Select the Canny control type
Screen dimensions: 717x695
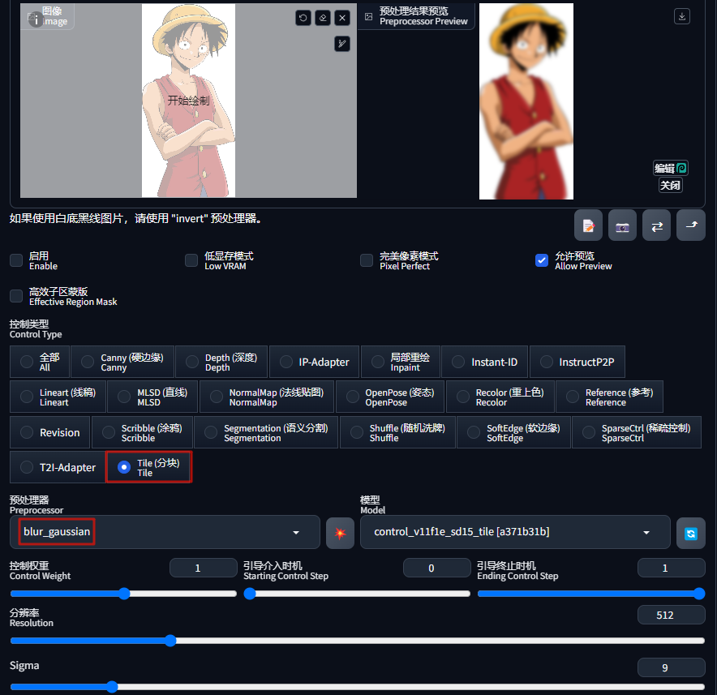click(122, 362)
